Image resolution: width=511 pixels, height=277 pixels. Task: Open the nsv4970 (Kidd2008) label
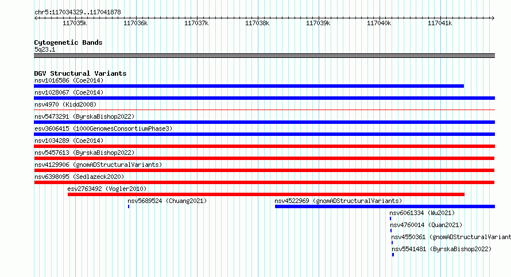[65, 104]
